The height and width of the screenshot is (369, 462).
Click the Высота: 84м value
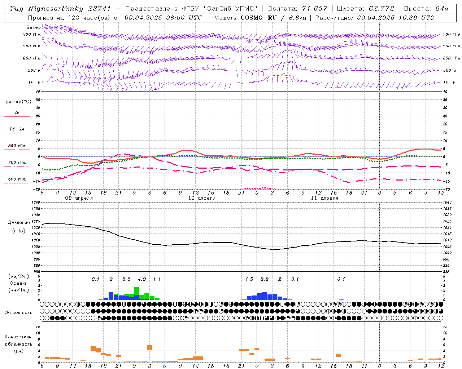[426, 9]
